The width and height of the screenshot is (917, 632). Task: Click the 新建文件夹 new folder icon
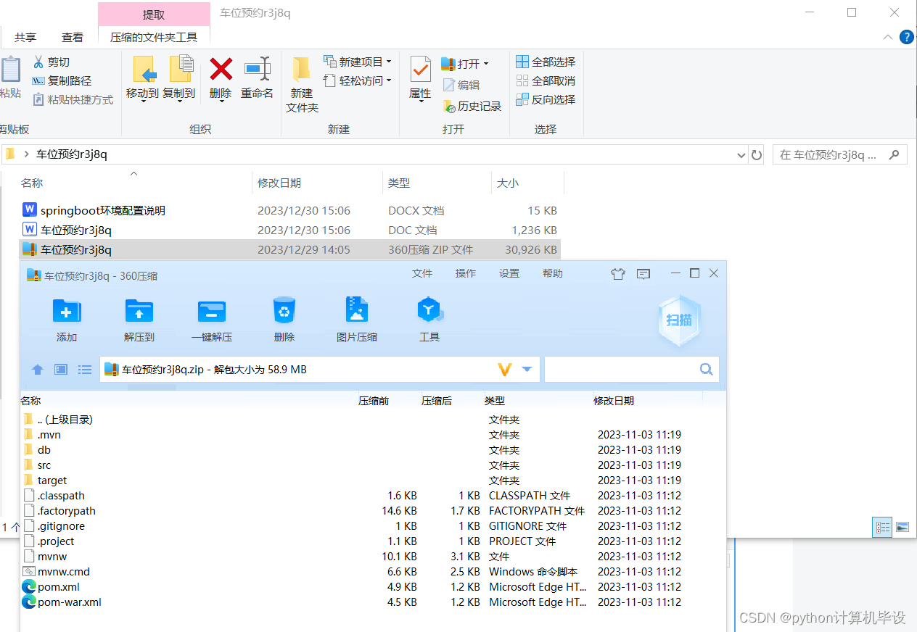tap(302, 70)
